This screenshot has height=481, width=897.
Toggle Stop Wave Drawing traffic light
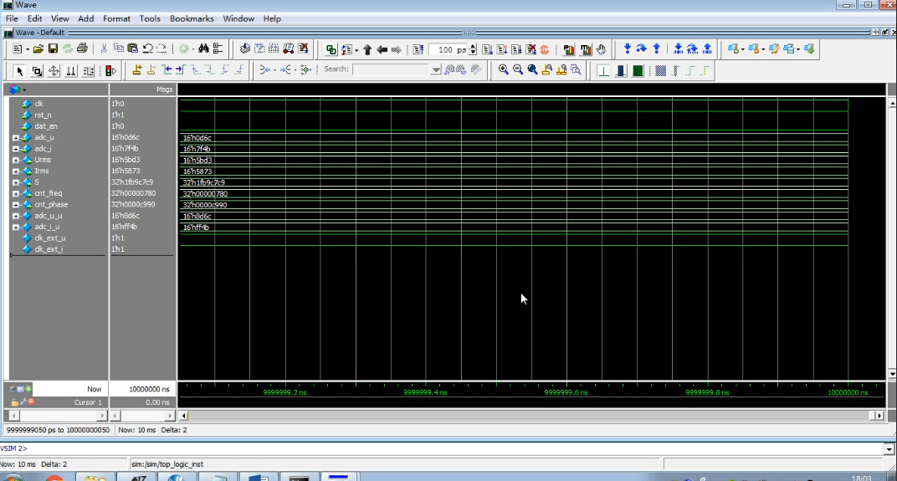pos(110,71)
